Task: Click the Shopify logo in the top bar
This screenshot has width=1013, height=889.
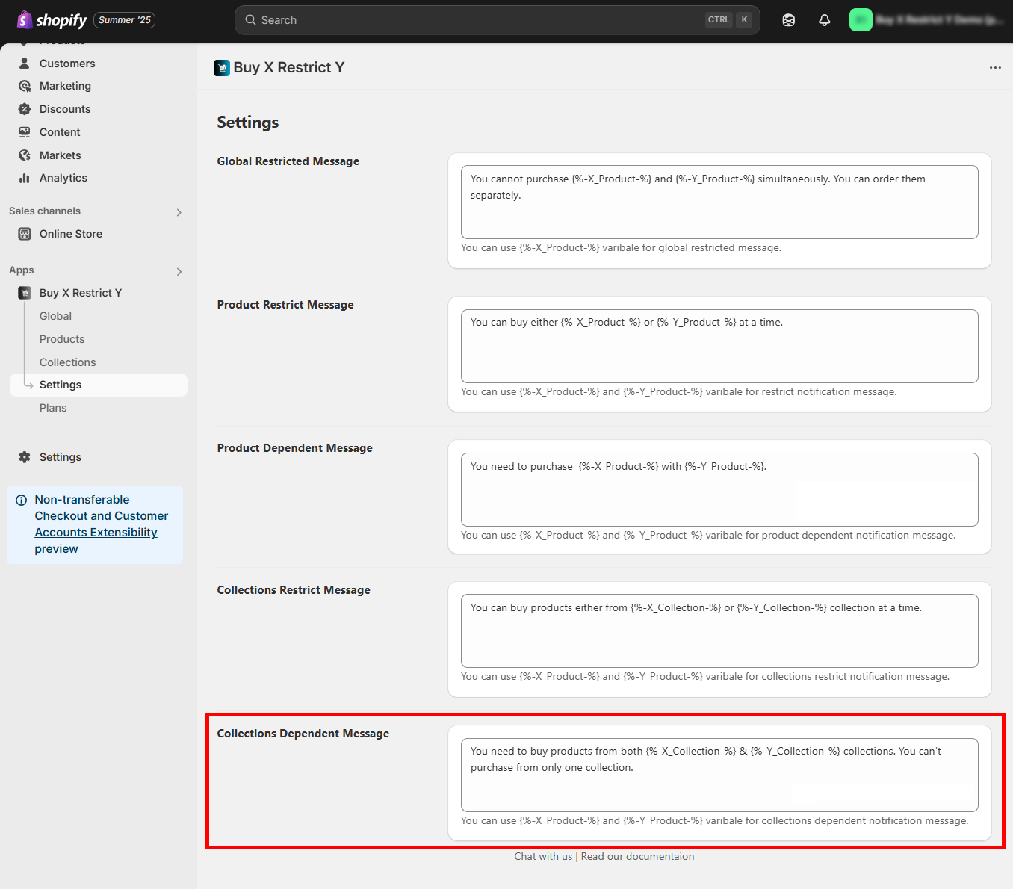Action: 52,20
